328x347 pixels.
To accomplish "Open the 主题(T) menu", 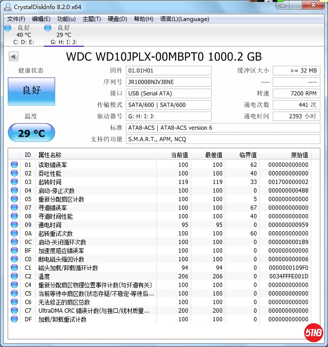I will [92, 19].
